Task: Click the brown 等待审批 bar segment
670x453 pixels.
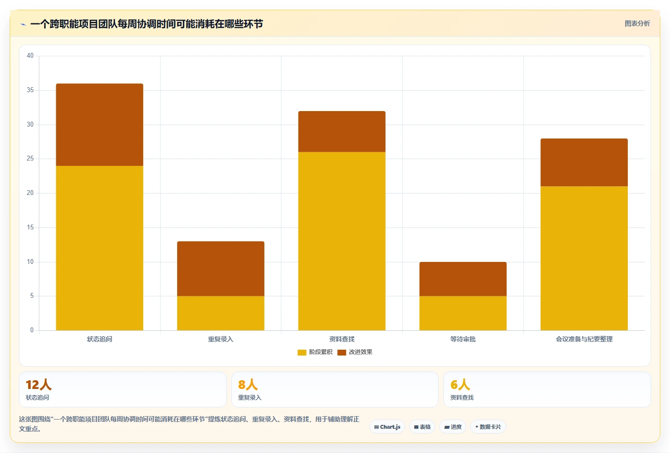Action: 463,279
